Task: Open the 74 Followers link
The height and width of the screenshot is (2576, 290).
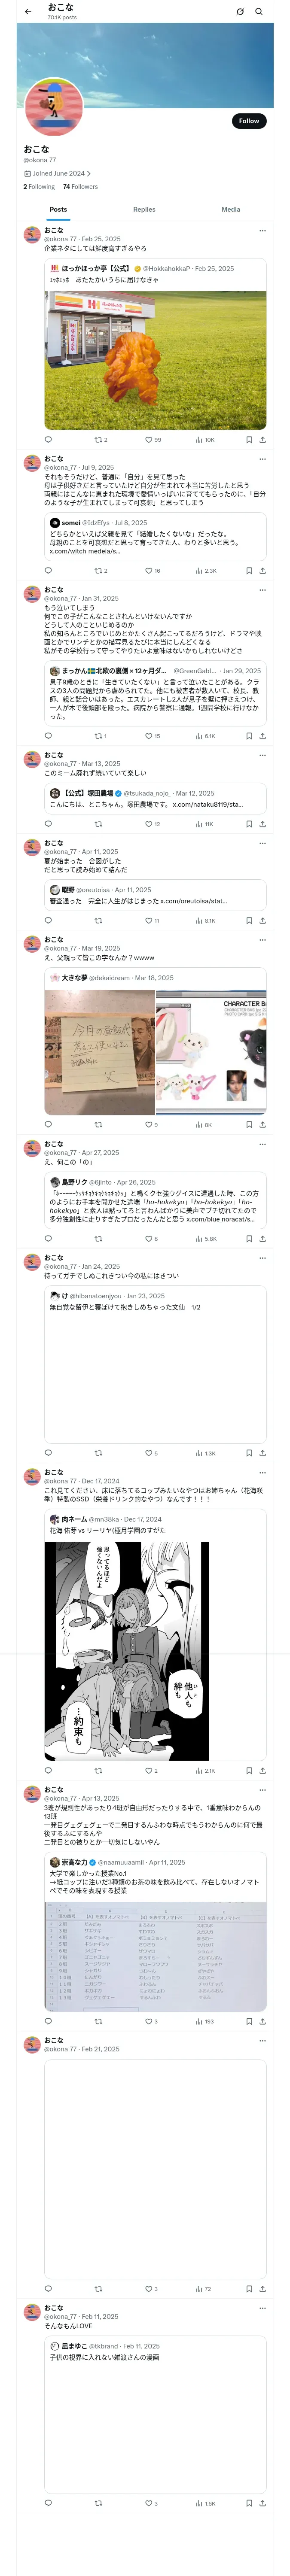Action: tap(80, 187)
